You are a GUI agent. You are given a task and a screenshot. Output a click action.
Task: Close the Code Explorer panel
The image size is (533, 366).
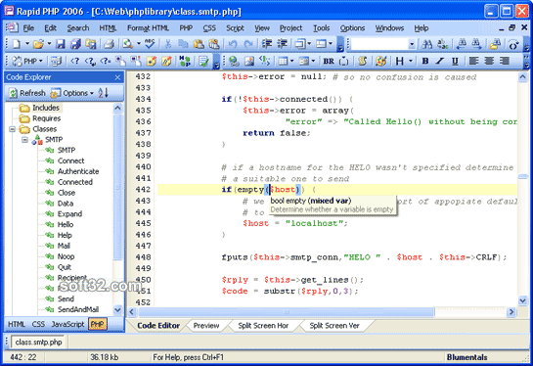117,77
